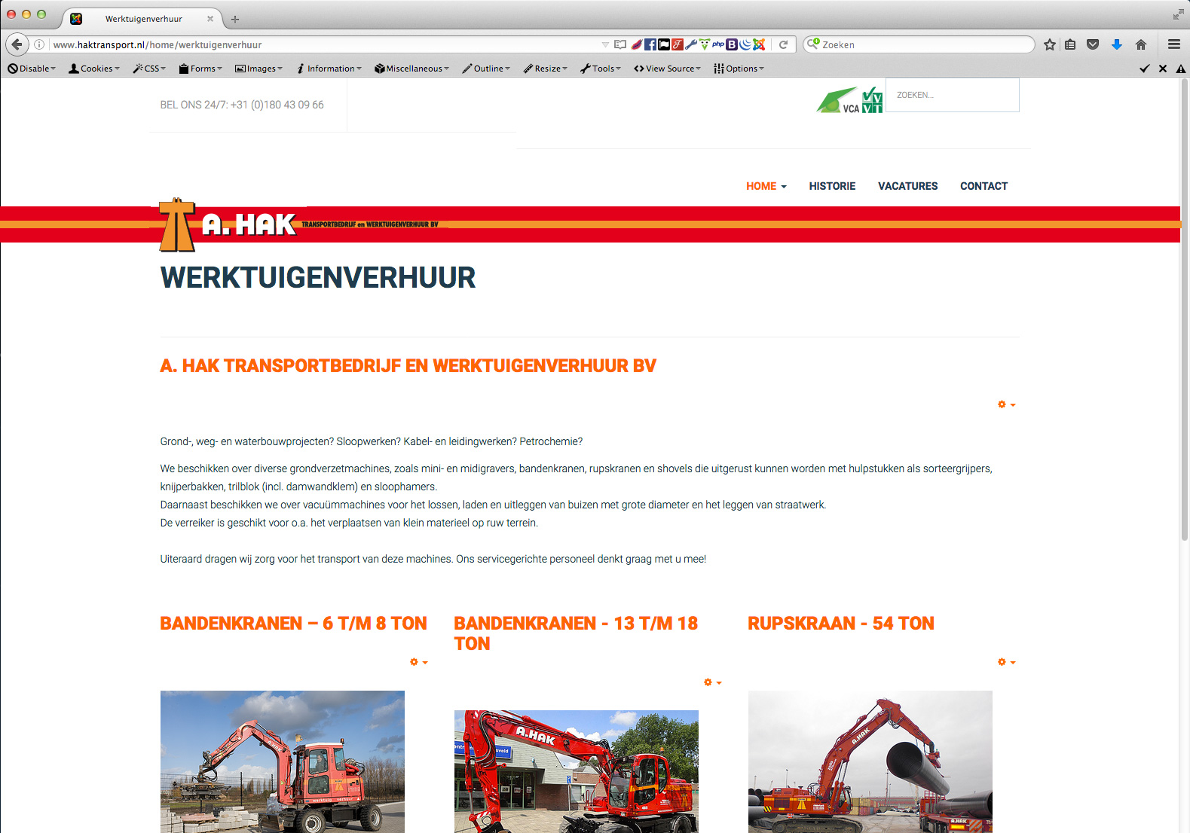Click the black flag extension icon
The width and height of the screenshot is (1190, 833).
coord(664,44)
